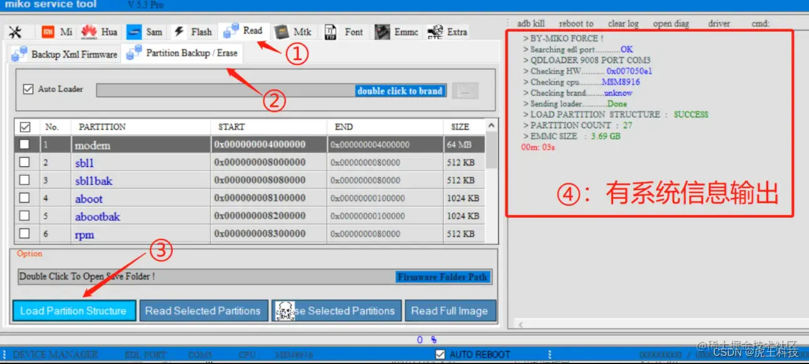Click the reboot to command

[x=575, y=24]
